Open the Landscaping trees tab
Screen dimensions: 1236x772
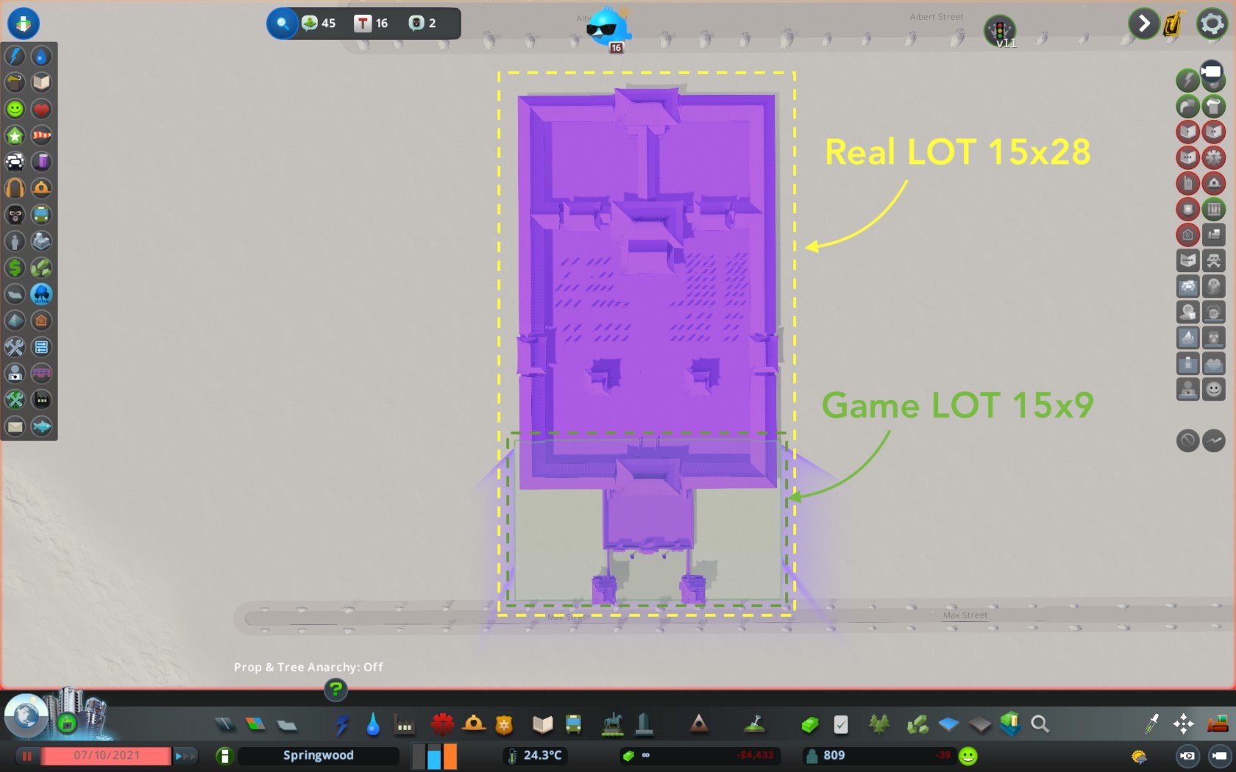point(879,725)
